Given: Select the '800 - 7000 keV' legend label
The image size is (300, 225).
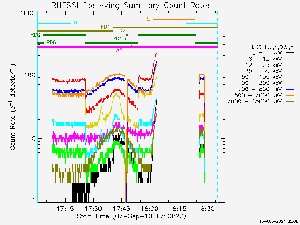Looking at the screenshot, I should (x=259, y=95).
